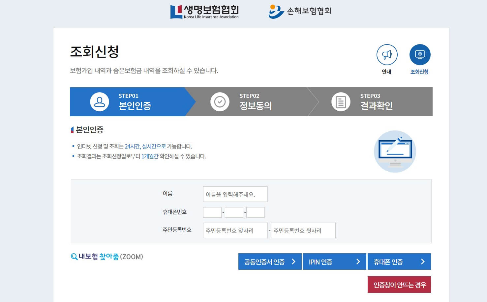487x302 pixels.
Task: Click the arrow chevron on 휴대폰 인증
Action: tap(422, 261)
